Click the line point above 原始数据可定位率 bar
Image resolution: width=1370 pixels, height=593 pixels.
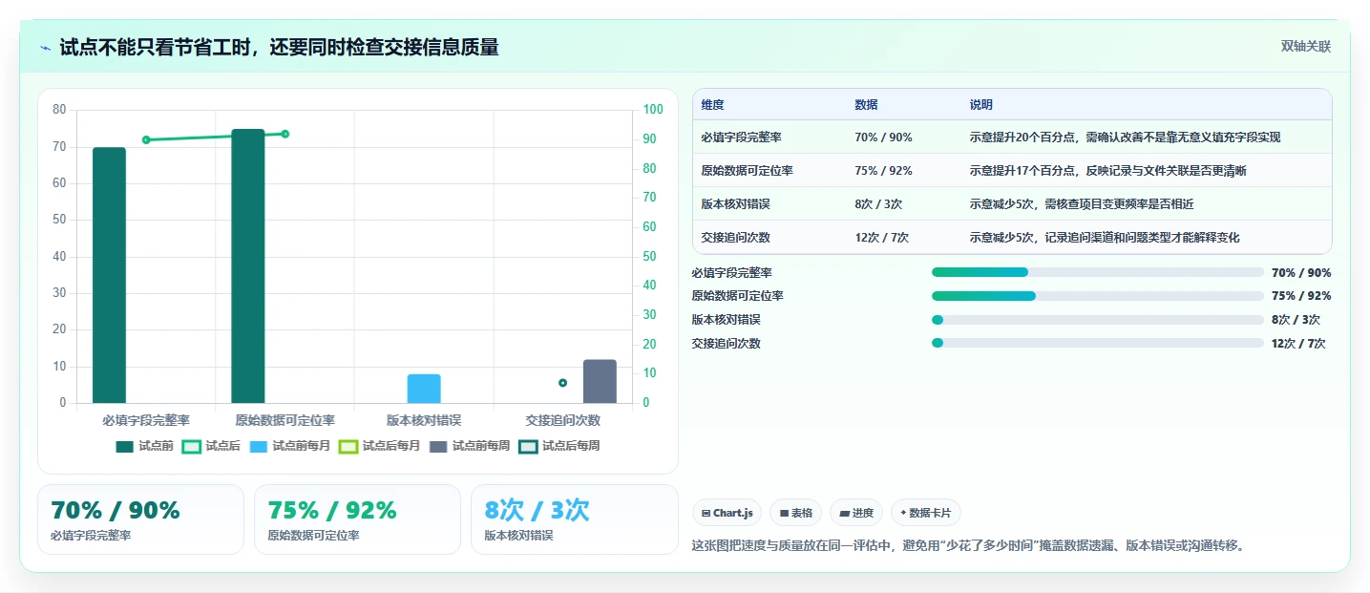click(x=285, y=134)
